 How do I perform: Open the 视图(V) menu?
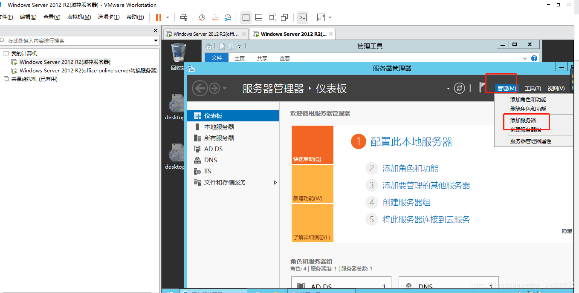556,88
